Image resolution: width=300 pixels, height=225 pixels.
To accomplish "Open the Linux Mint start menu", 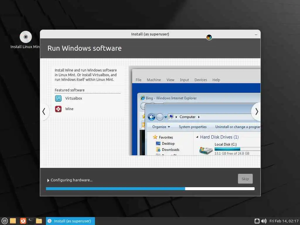I will [x=5, y=221].
